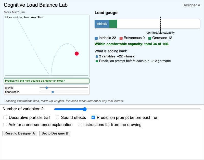
Task: Enable the Decorative particle trail checkbox
Action: pos(5,117)
